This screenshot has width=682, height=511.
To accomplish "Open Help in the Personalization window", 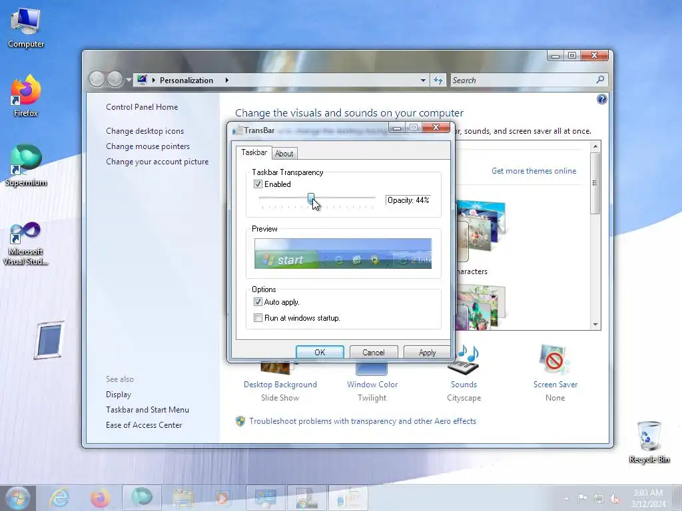I will click(601, 100).
